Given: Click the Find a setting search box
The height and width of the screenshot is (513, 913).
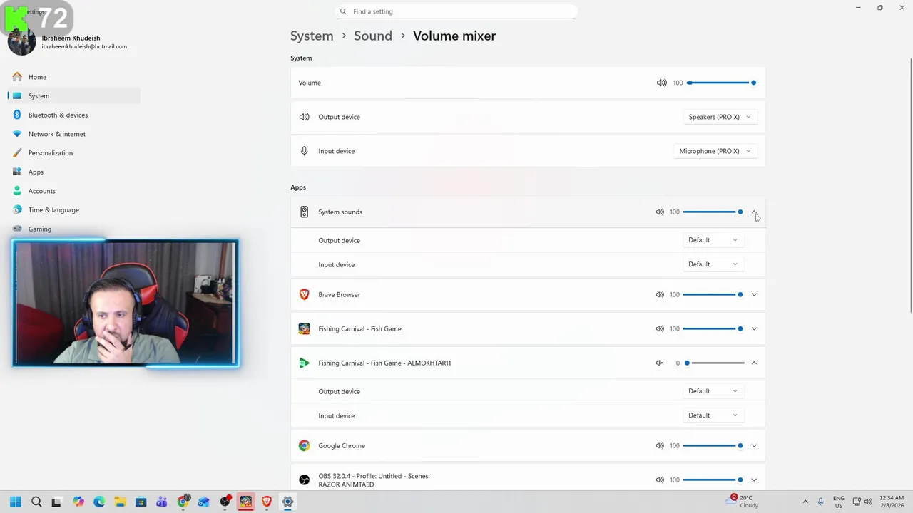Looking at the screenshot, I should click(456, 11).
